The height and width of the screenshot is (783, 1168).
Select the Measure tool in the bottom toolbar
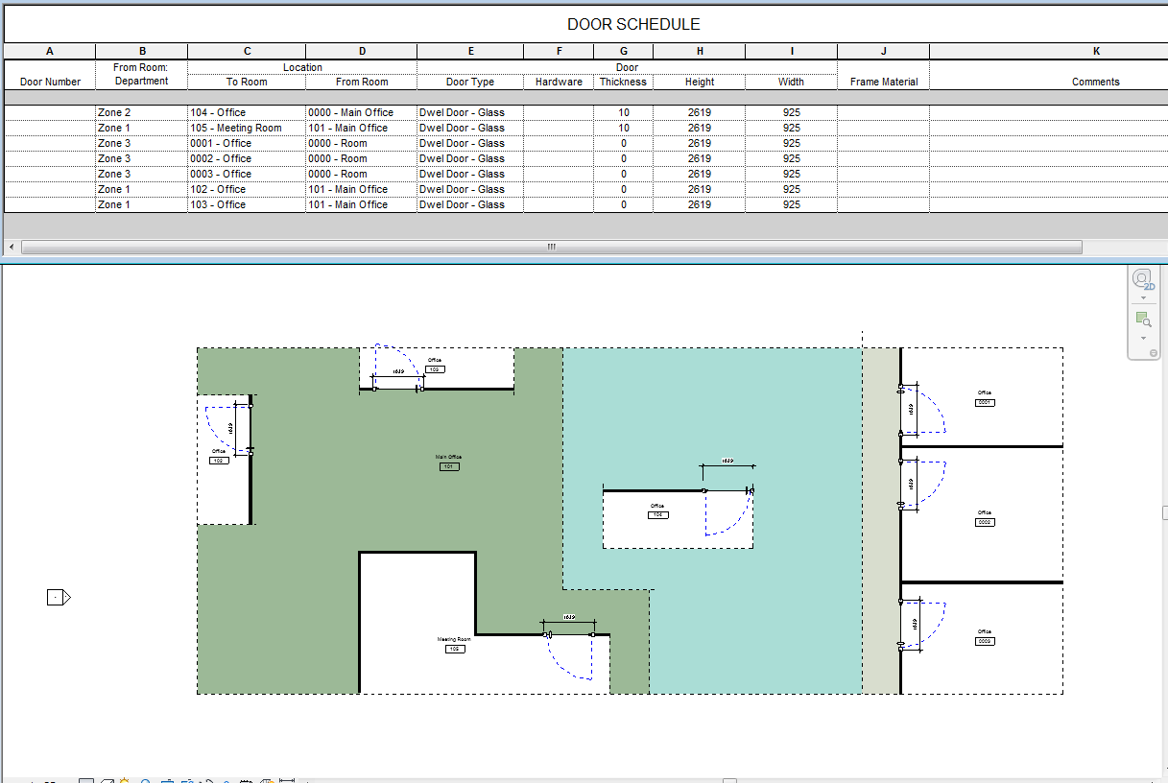coord(286,780)
